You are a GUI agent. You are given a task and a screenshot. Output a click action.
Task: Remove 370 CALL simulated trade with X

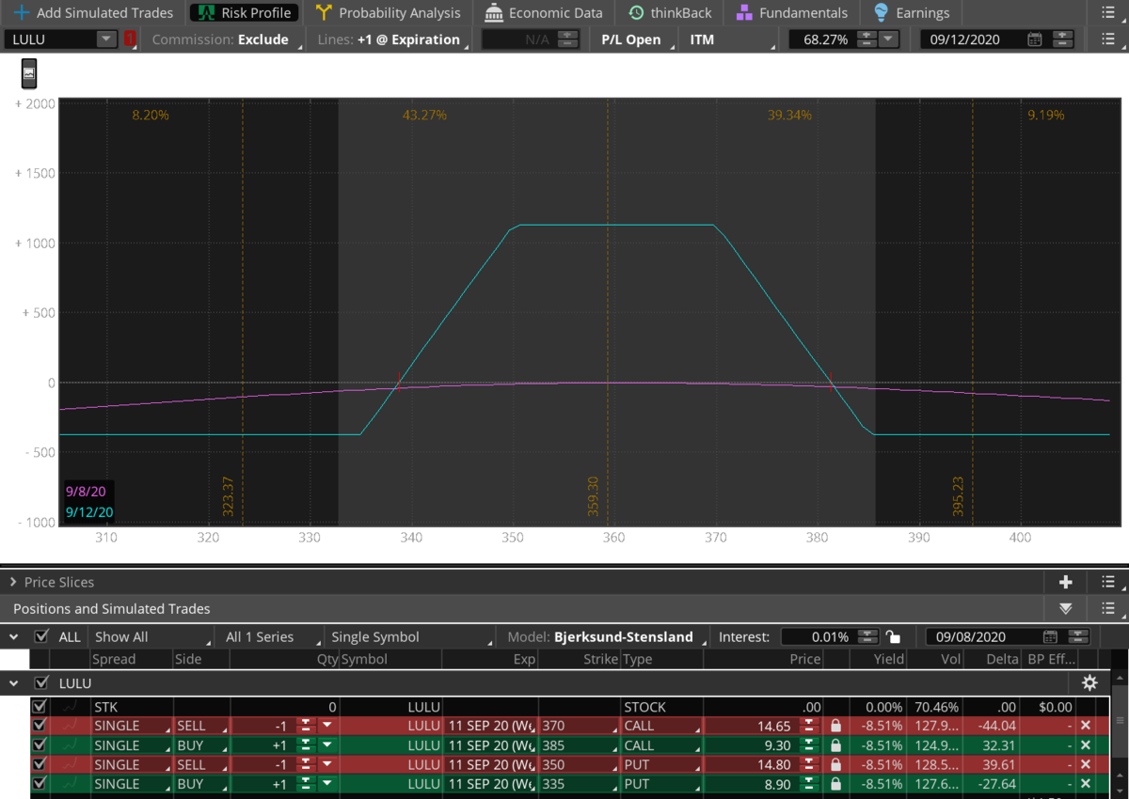1085,726
